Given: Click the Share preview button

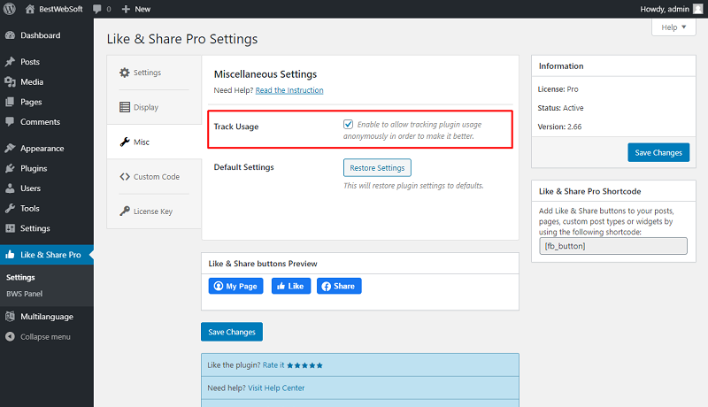Looking at the screenshot, I should click(339, 286).
